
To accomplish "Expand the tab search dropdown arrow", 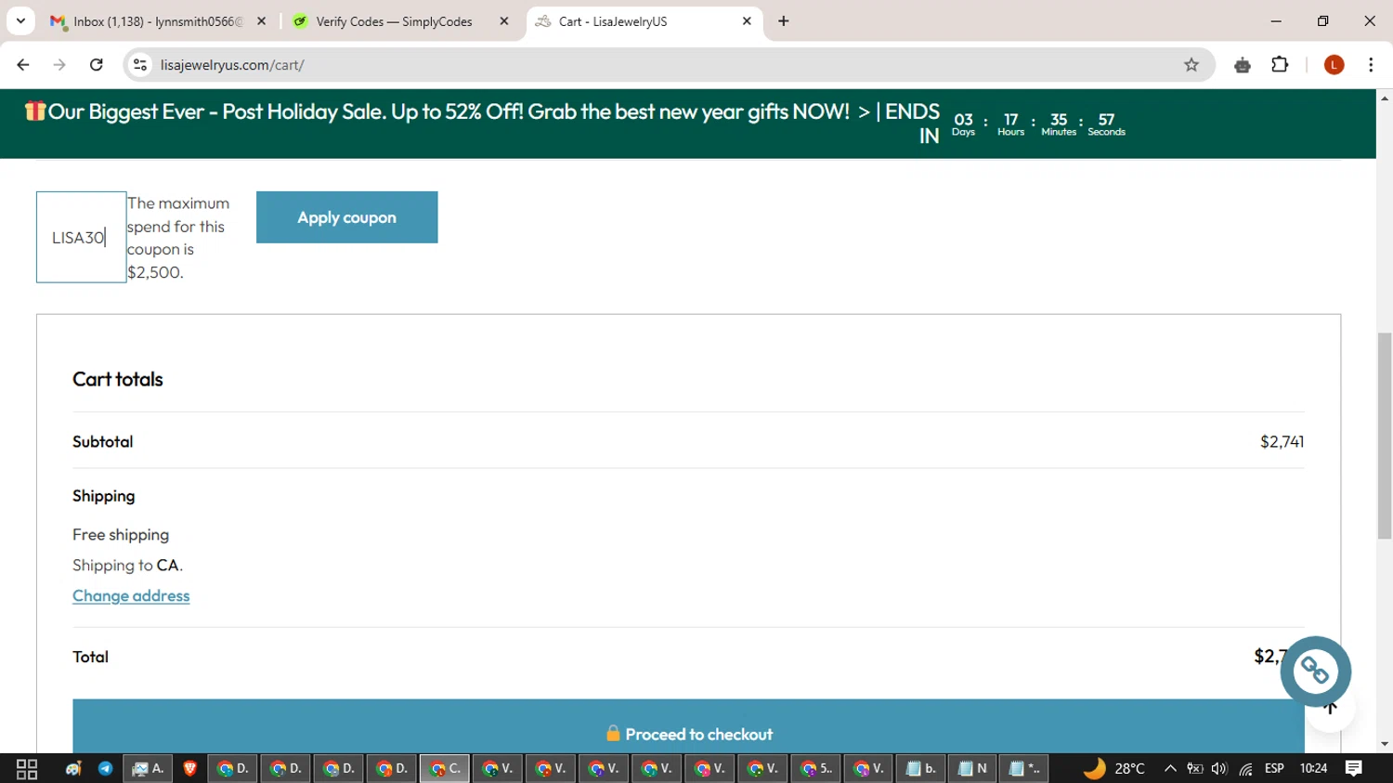I will (x=20, y=21).
